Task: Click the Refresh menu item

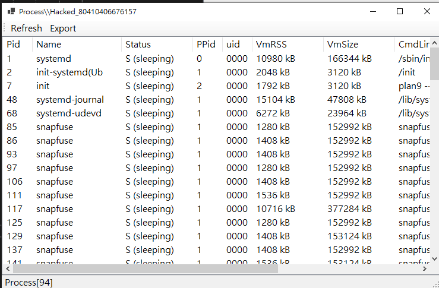Action: (x=26, y=28)
